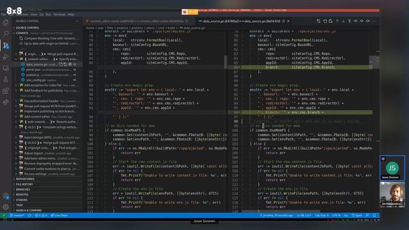The image size is (409, 230).
Task: Open editor more actions ellipsis menu
Action: (x=374, y=21)
